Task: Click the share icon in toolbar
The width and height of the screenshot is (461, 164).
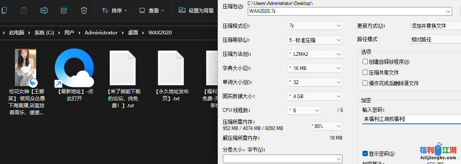Action: 64,10
